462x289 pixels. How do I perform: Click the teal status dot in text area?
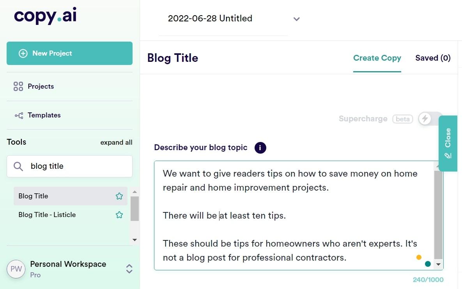[428, 264]
